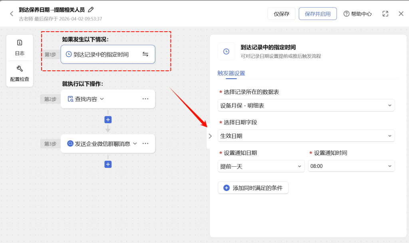Click 保存并启用 button
Image resolution: width=409 pixels, height=243 pixels.
click(318, 14)
